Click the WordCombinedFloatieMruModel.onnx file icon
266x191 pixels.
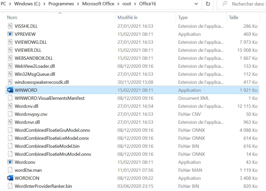coord(10,154)
